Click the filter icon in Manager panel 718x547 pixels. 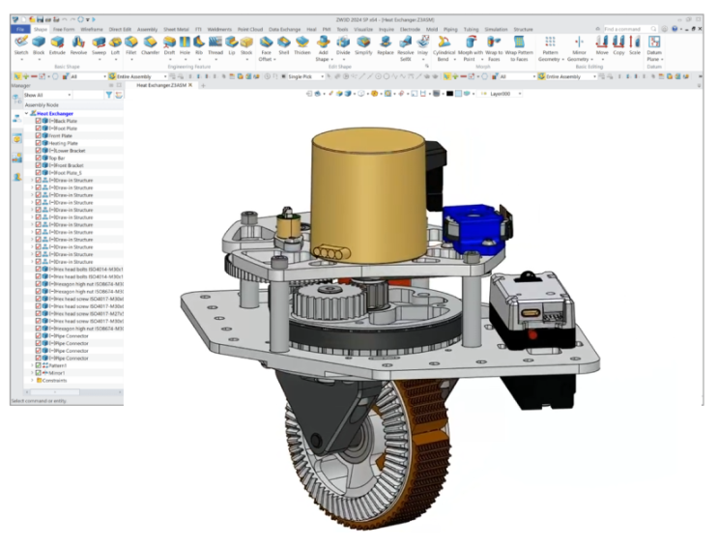pyautogui.click(x=109, y=95)
